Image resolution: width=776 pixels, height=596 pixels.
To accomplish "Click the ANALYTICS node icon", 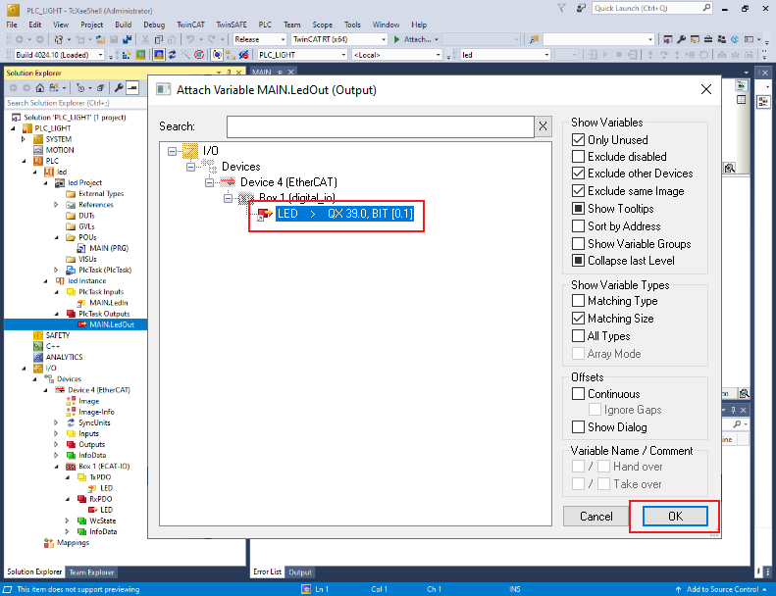I will (x=37, y=357).
